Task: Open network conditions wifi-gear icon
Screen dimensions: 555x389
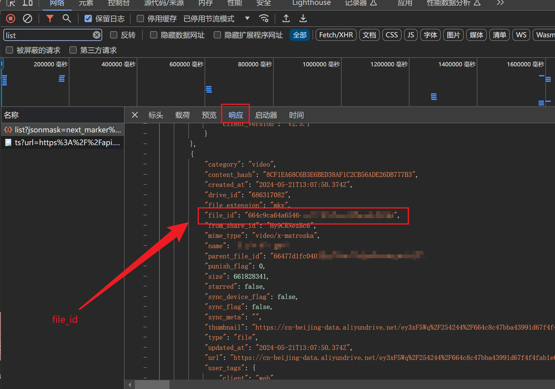Action: point(264,19)
